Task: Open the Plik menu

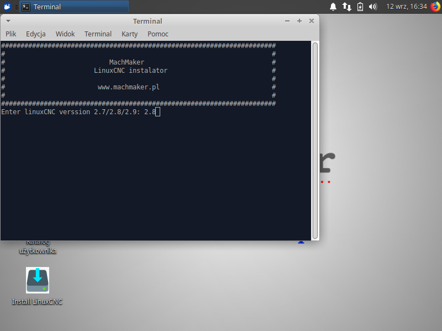Action: point(11,34)
